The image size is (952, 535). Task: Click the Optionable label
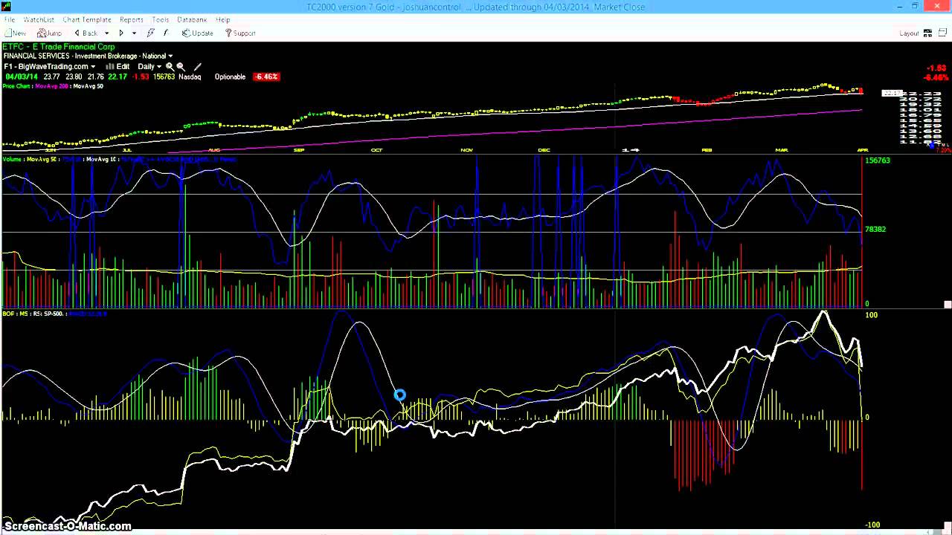pos(230,77)
